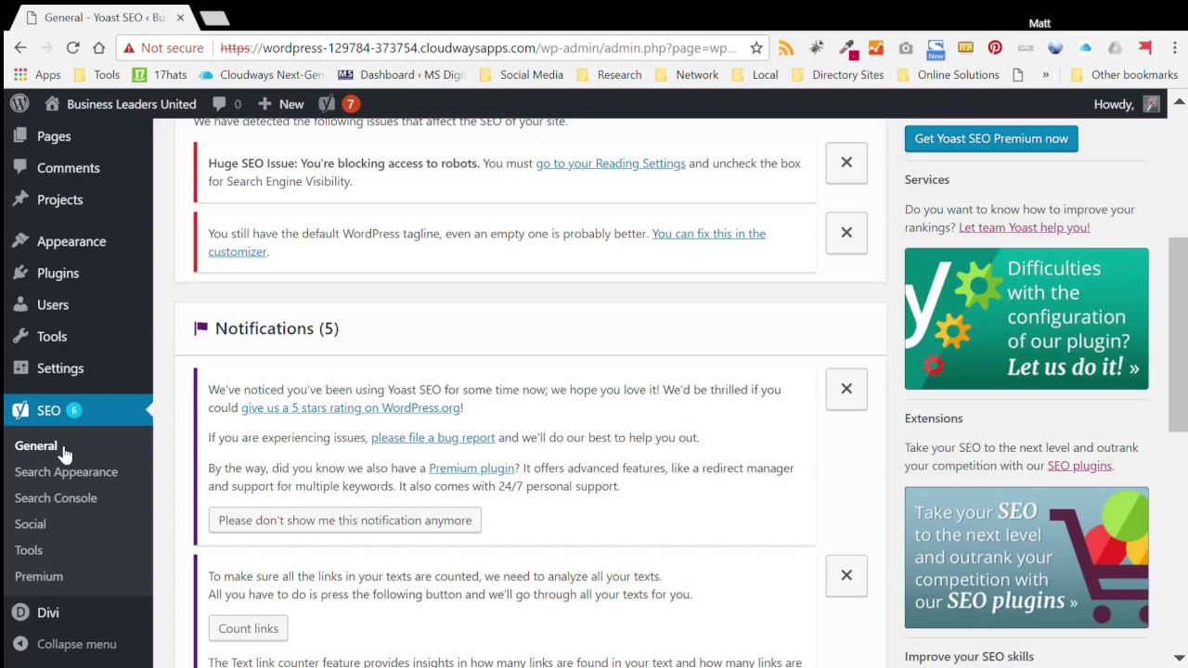Open the Apps shortcut in bookmarks bar
Screen dimensions: 1188x668
36,75
